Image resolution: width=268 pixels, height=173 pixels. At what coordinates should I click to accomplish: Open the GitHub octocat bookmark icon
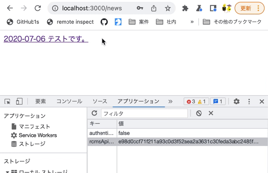coord(104,22)
